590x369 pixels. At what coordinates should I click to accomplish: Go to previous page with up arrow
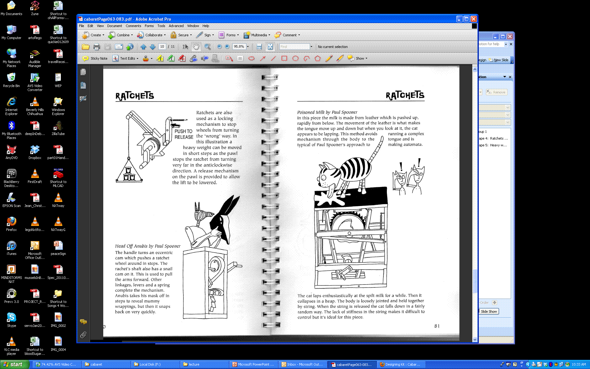click(x=143, y=47)
